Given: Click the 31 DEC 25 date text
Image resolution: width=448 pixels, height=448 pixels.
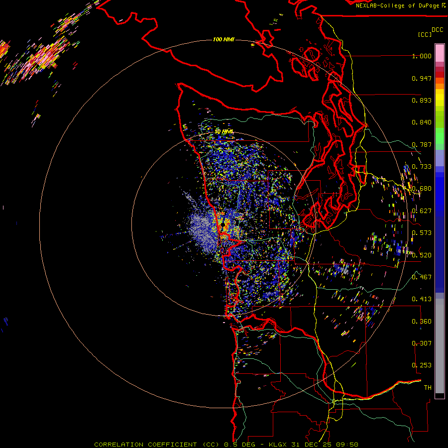Looking at the screenshot, I should tap(312, 445).
